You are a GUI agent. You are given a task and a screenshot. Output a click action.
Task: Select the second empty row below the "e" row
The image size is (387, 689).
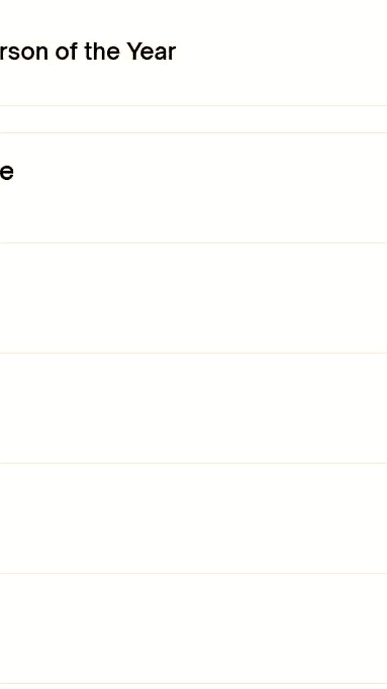click(193, 408)
